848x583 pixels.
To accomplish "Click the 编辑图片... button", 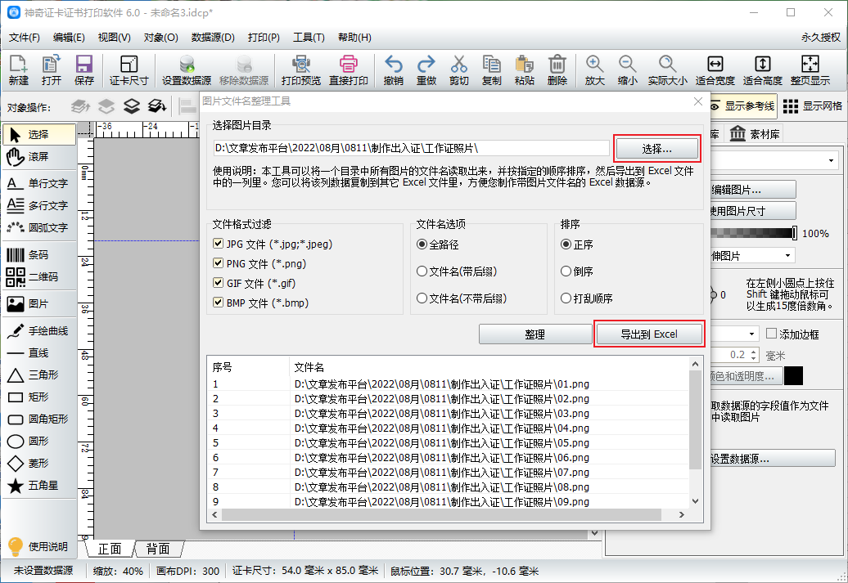I will [x=753, y=190].
